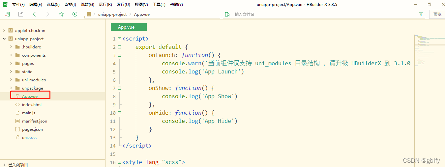Click the 预览 preview button
Screen dimensions: 445x167
click(437, 14)
